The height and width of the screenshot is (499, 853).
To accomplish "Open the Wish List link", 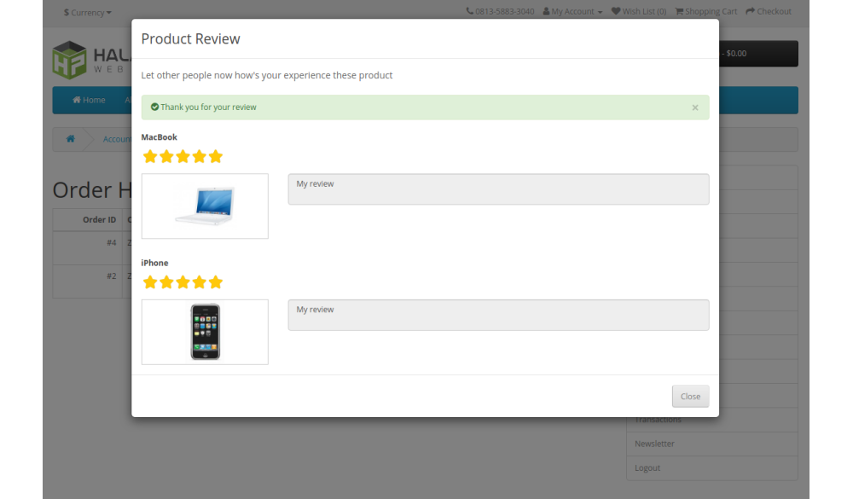I will click(x=639, y=12).
